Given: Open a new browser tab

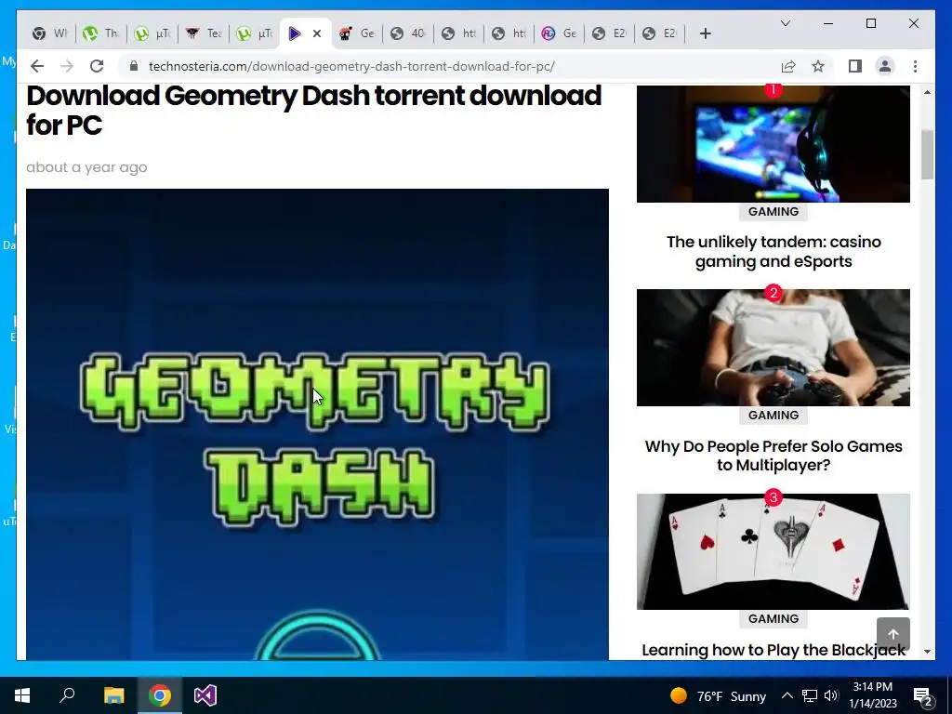Looking at the screenshot, I should point(705,34).
